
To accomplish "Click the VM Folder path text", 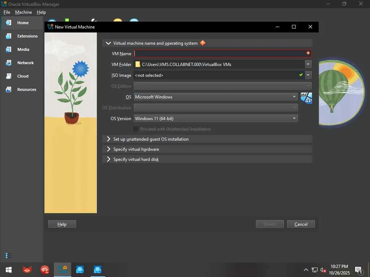I will pyautogui.click(x=186, y=64).
